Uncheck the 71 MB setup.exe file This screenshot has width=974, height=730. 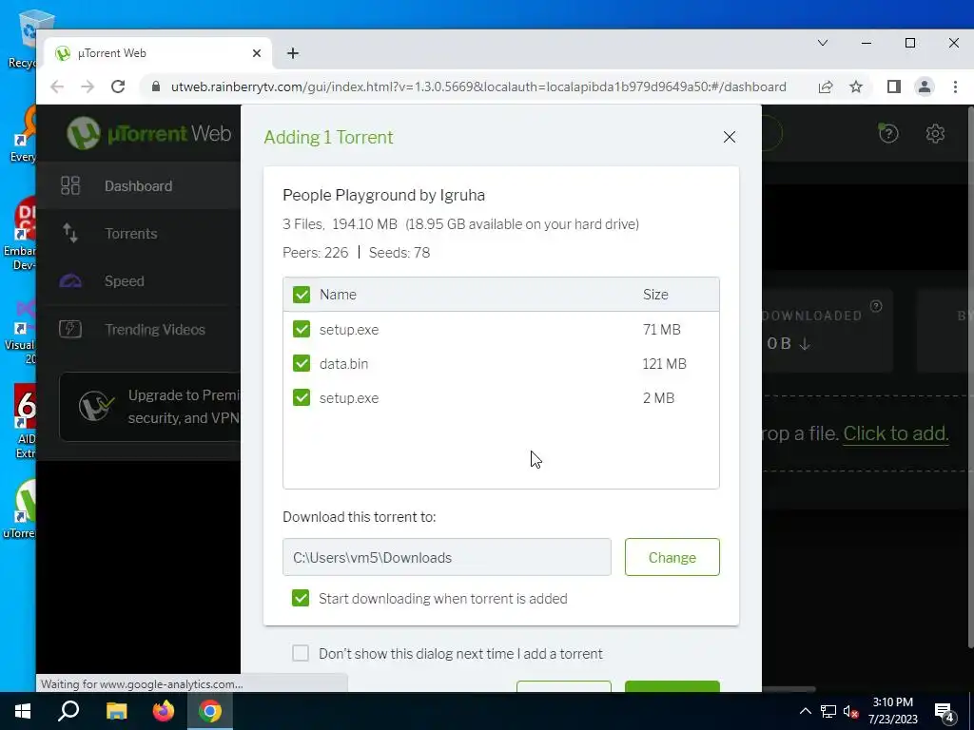click(302, 329)
